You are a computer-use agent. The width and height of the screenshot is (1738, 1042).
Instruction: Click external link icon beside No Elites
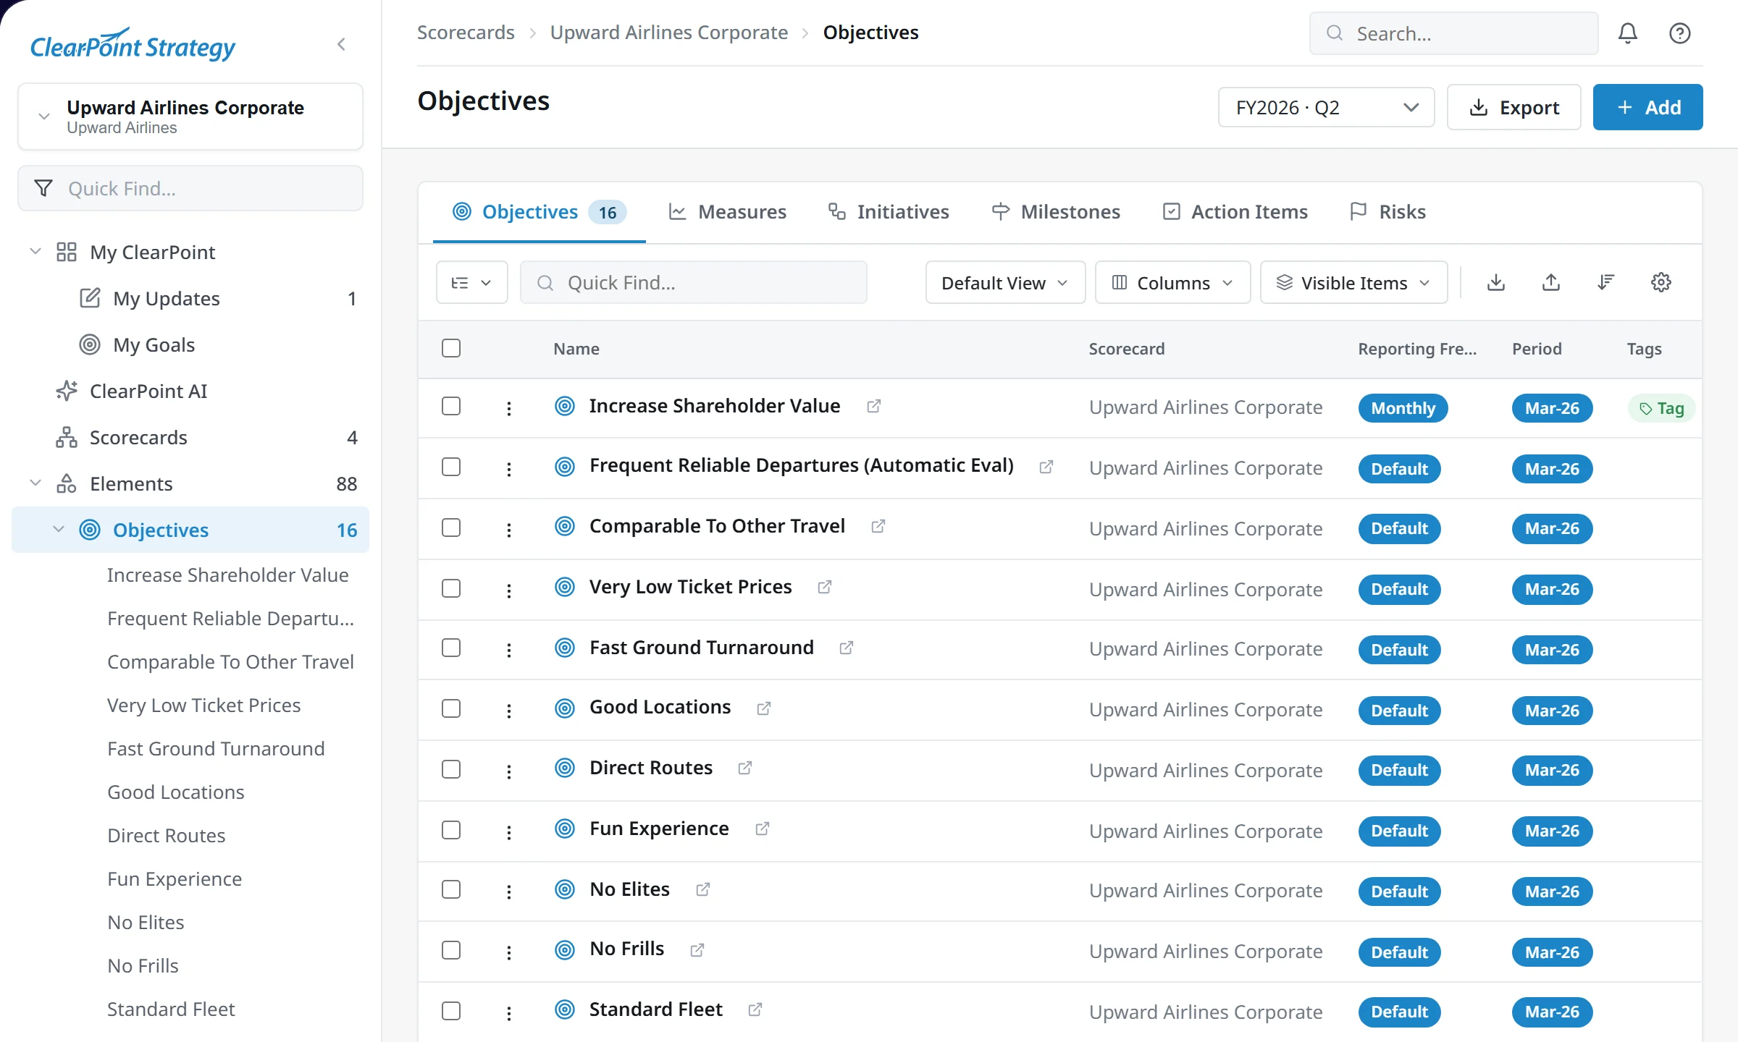coord(702,889)
